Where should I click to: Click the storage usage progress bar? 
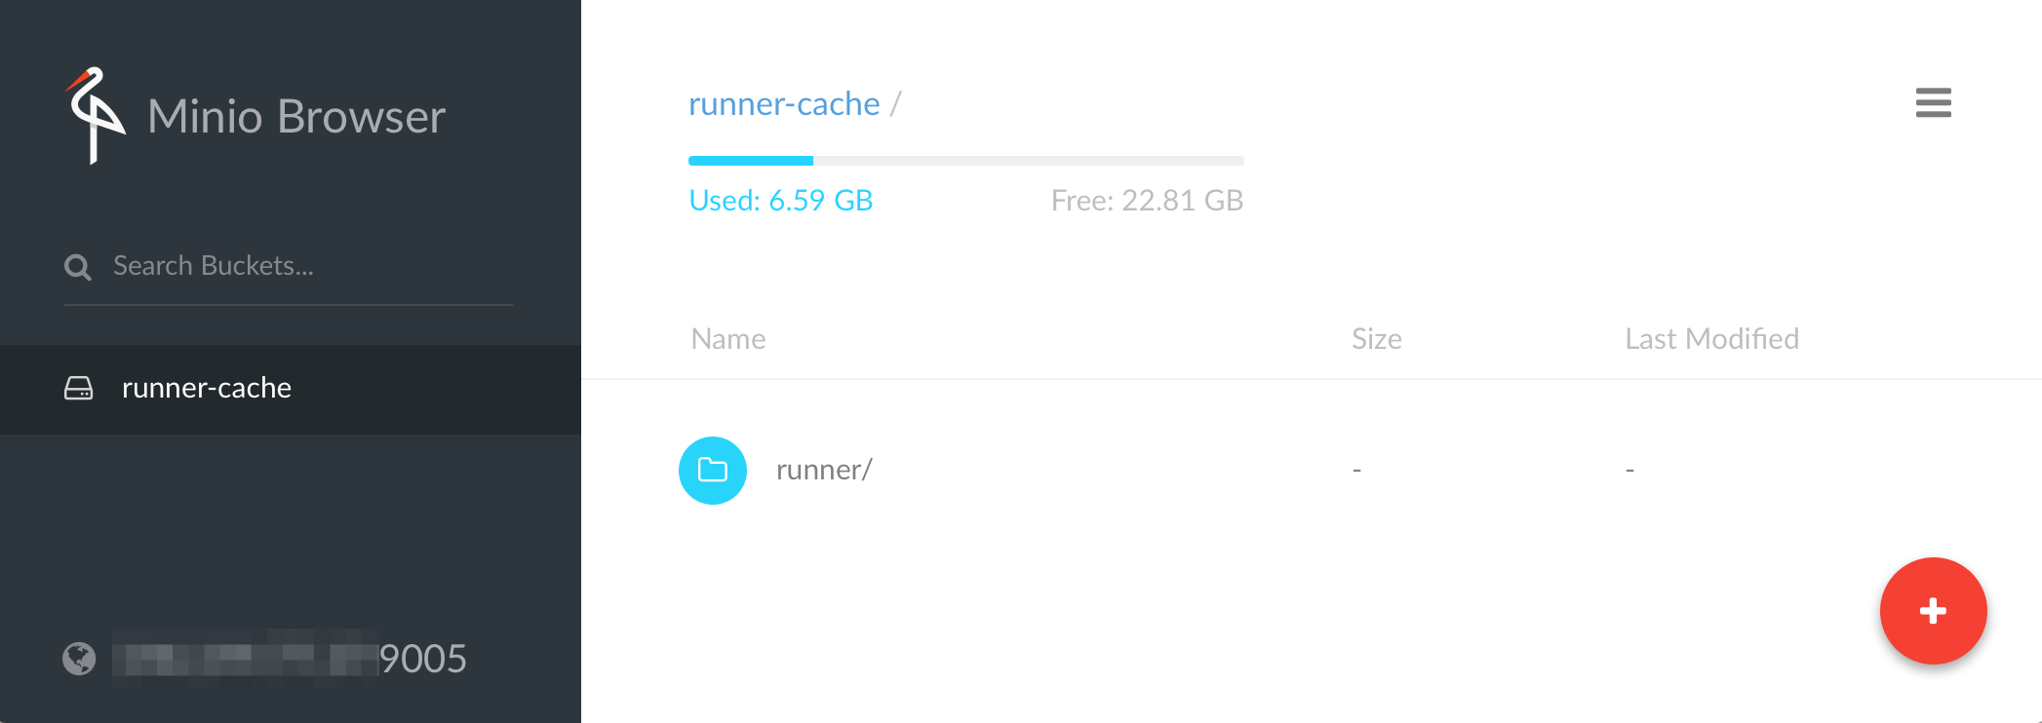(x=965, y=160)
